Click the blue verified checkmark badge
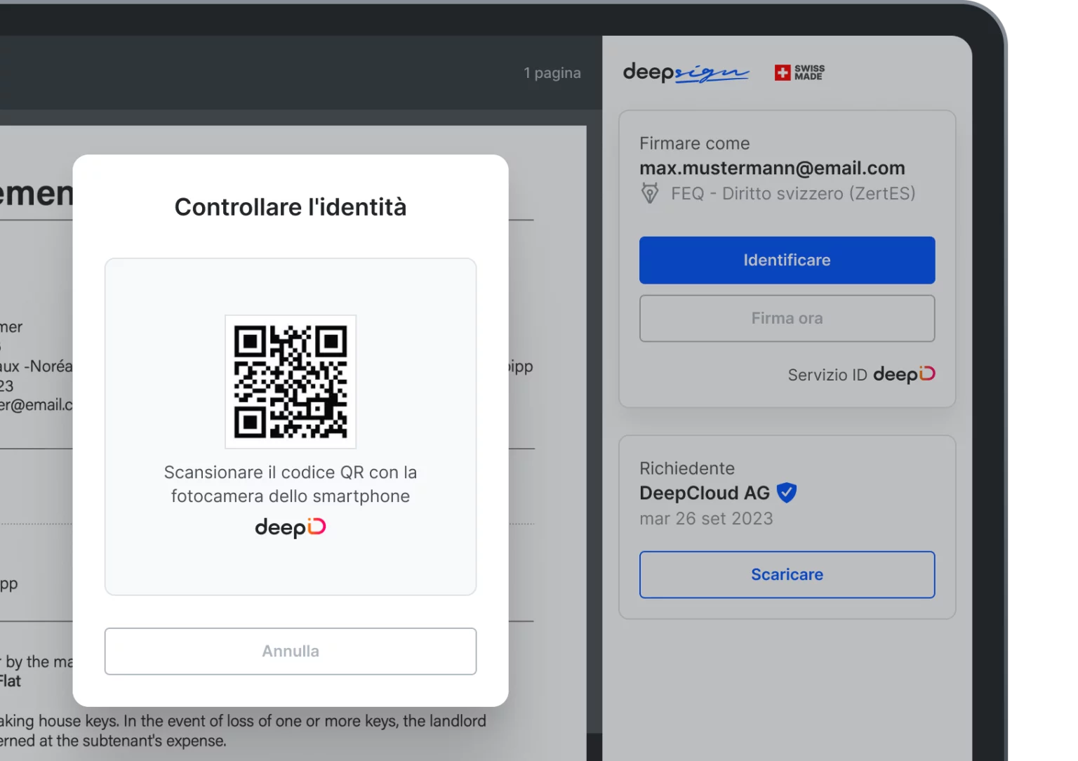The width and height of the screenshot is (1078, 761). click(x=787, y=493)
